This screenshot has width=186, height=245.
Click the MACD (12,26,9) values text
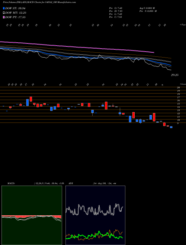(49, 183)
